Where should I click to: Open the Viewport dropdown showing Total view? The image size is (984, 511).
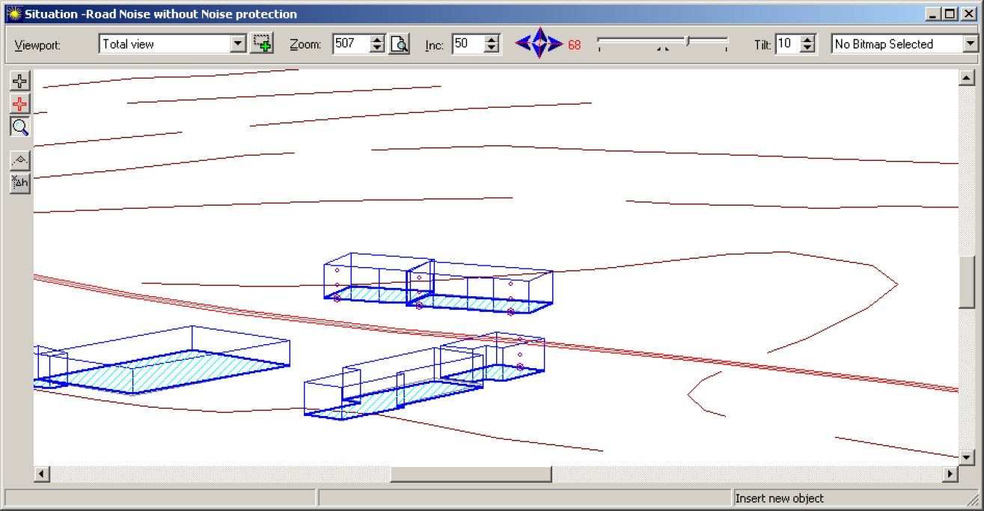[173, 44]
